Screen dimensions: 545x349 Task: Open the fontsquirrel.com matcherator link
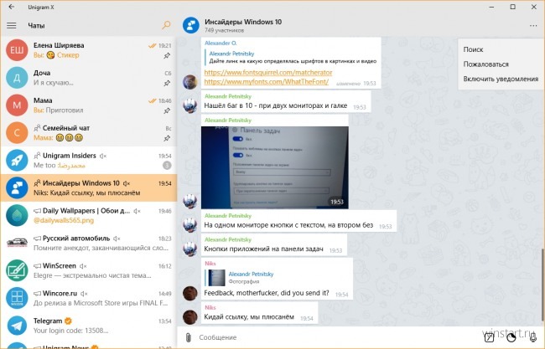(x=268, y=73)
